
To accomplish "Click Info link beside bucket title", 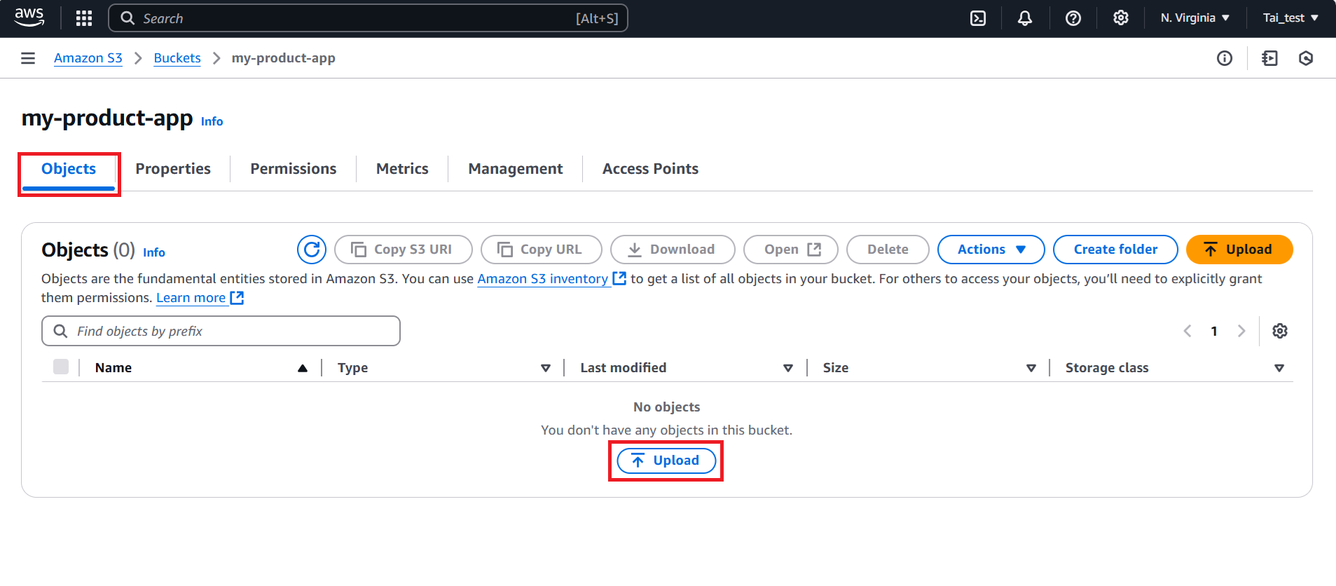I will 212,121.
